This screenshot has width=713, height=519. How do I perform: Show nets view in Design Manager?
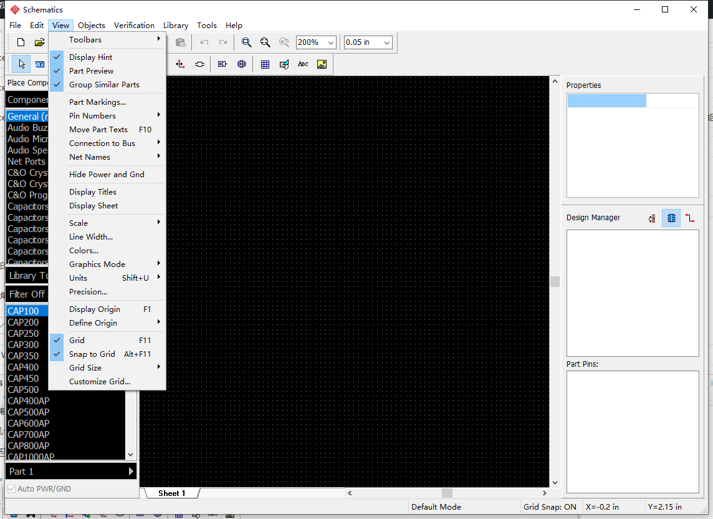[689, 218]
